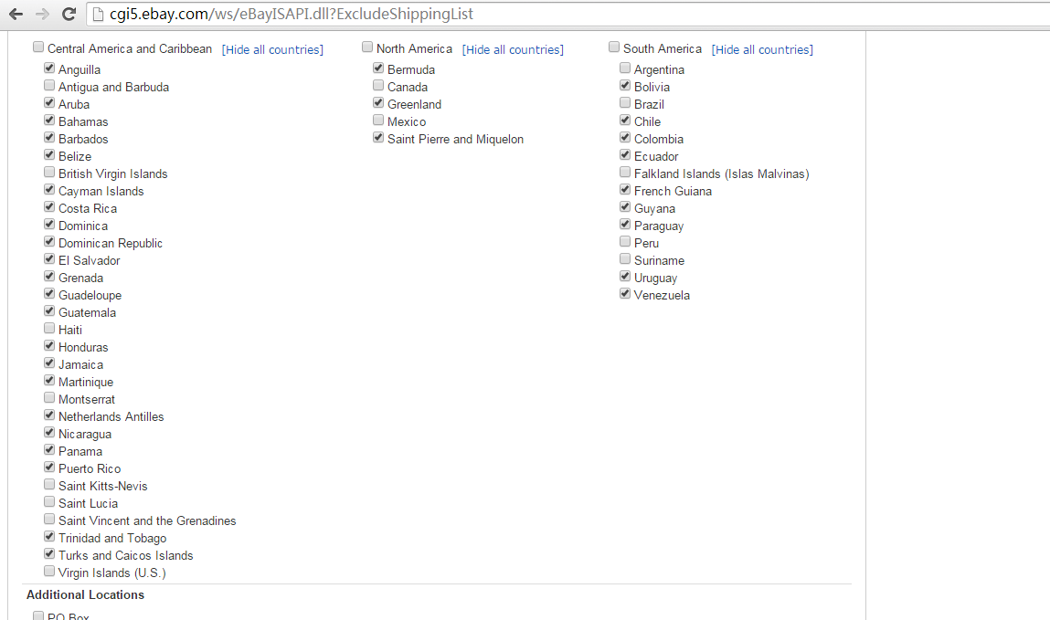Uncheck the Bermuda checkbox
1050x620 pixels.
[x=378, y=68]
